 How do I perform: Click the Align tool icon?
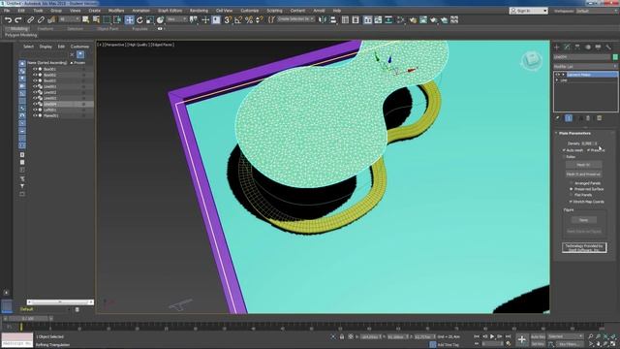tap(333, 19)
